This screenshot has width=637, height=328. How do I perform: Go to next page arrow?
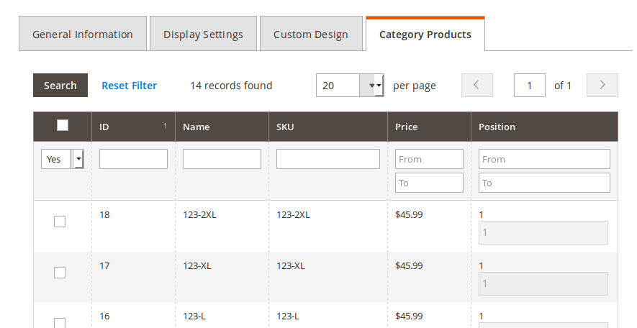coord(602,86)
